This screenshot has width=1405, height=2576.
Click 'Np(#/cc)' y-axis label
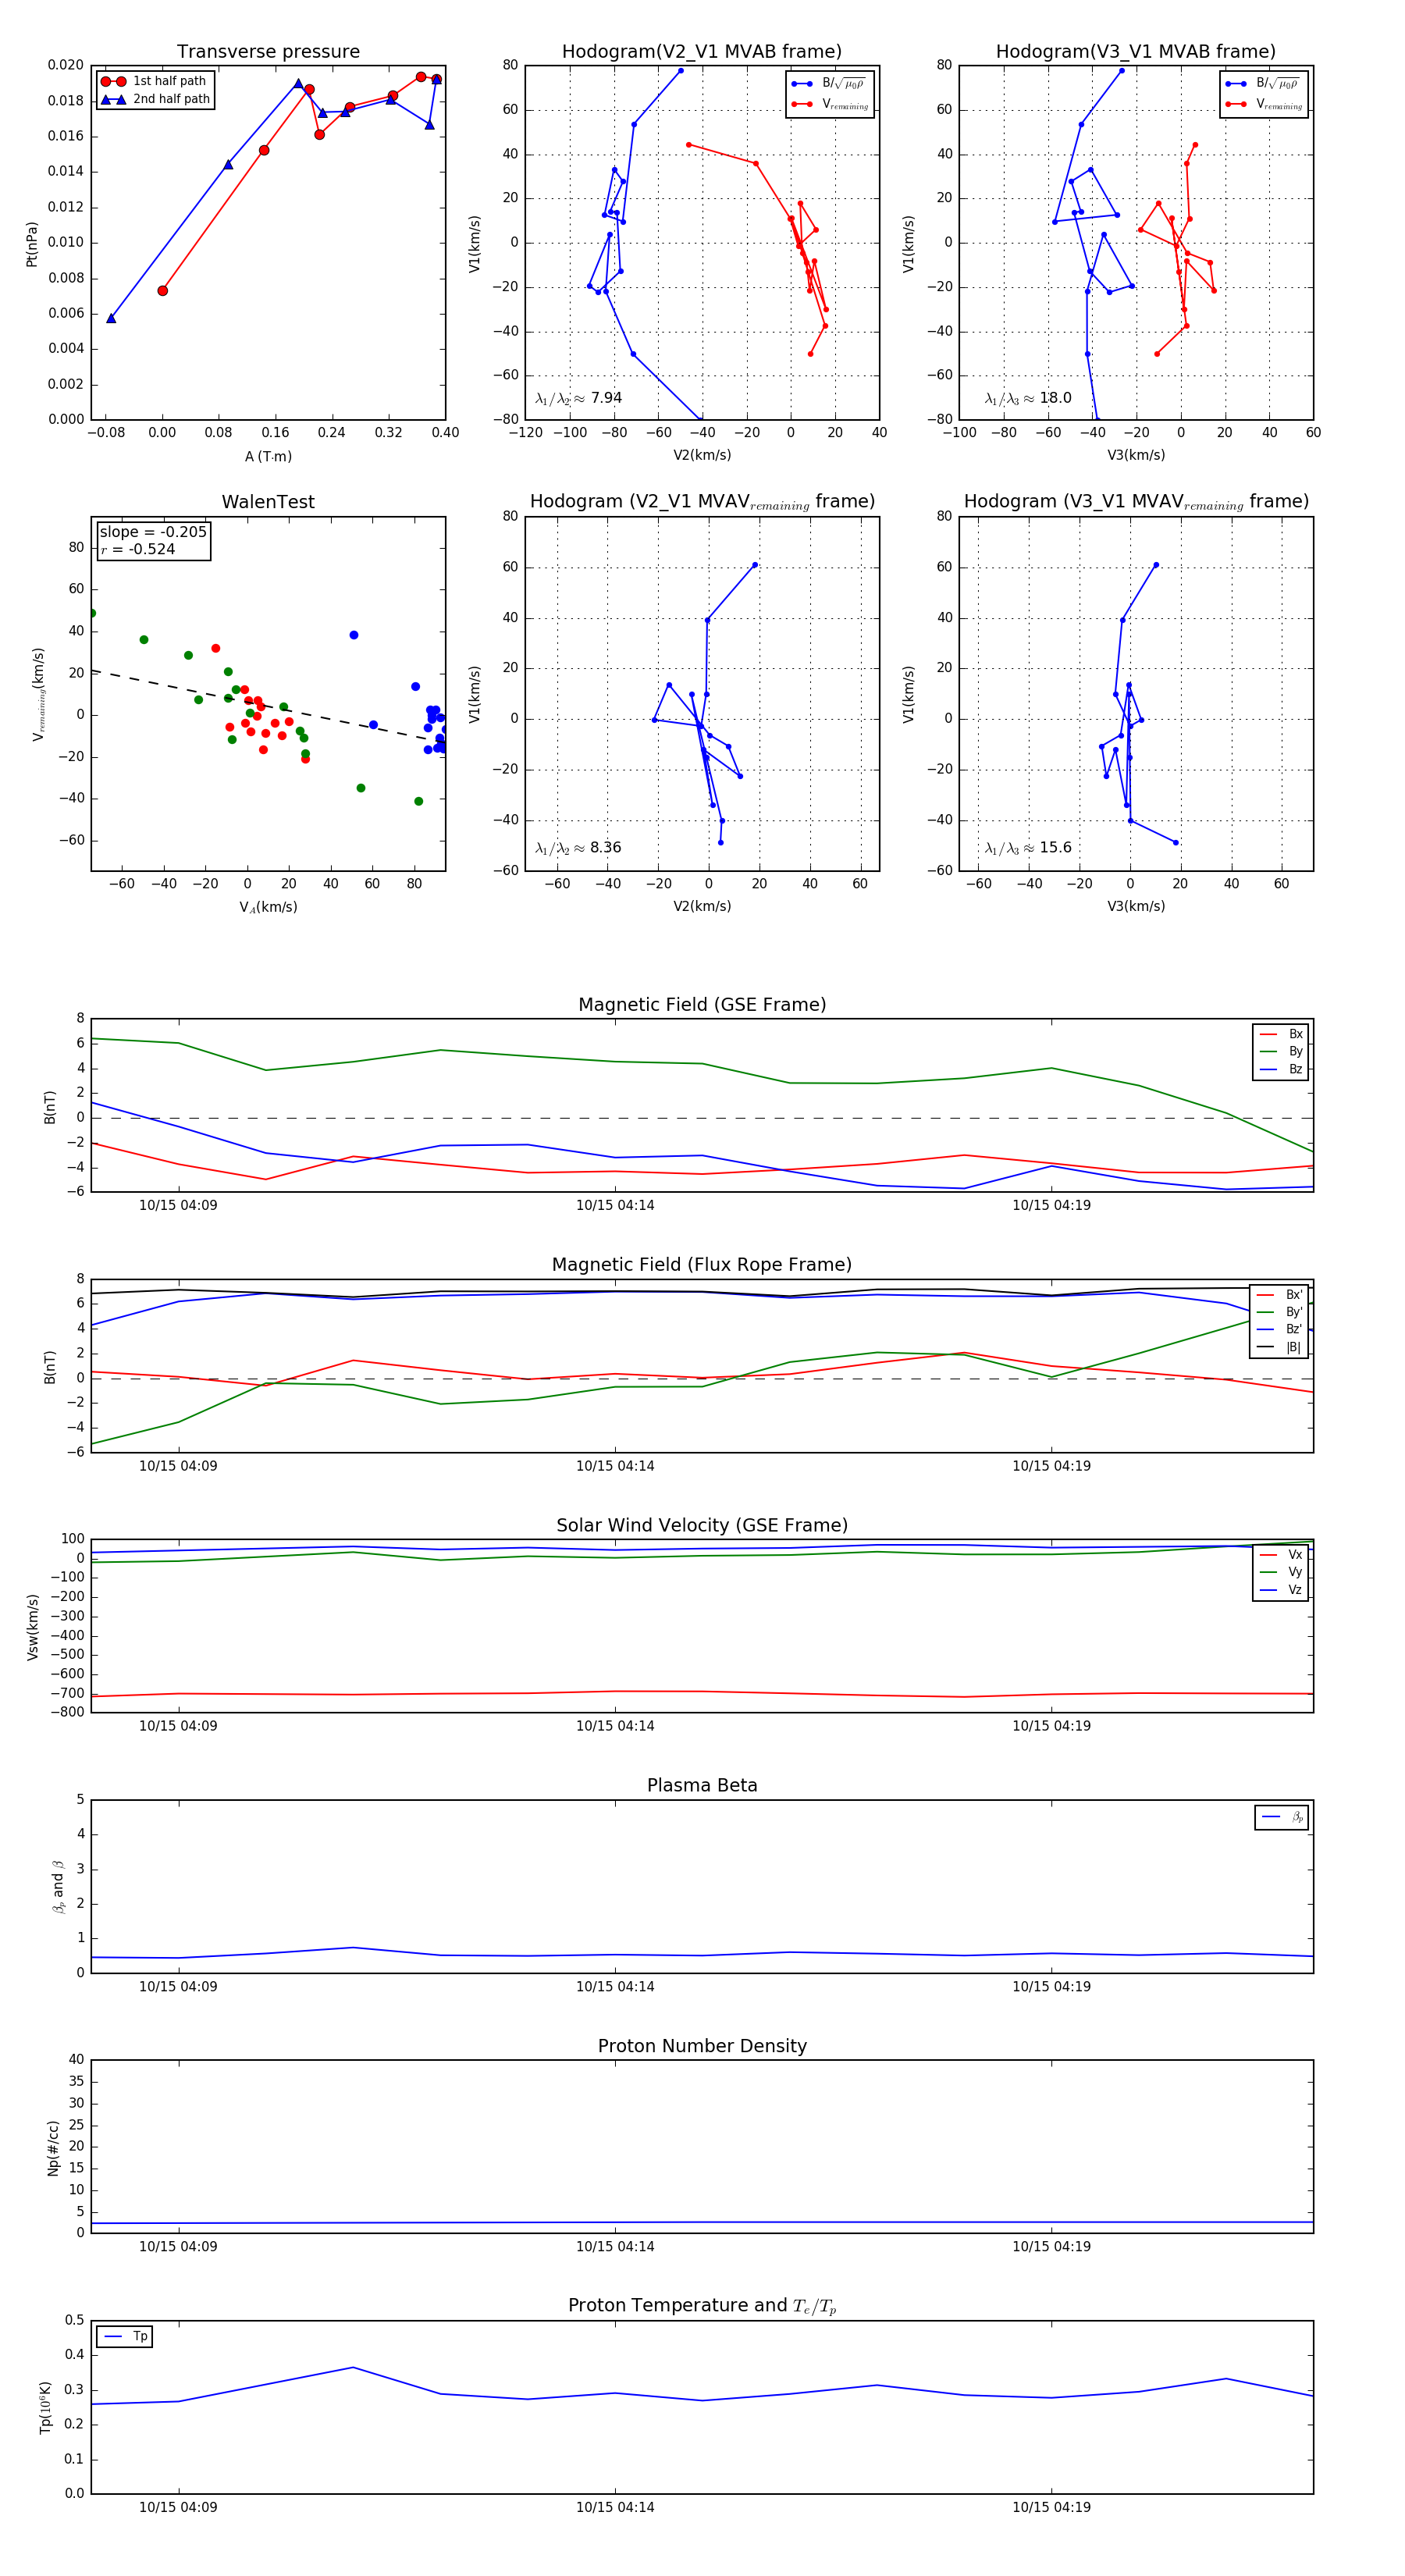53,2148
